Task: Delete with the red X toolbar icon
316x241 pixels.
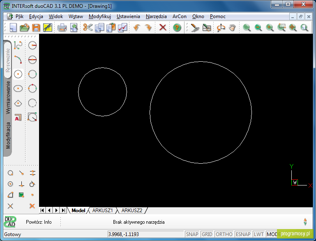Action: tap(163, 28)
